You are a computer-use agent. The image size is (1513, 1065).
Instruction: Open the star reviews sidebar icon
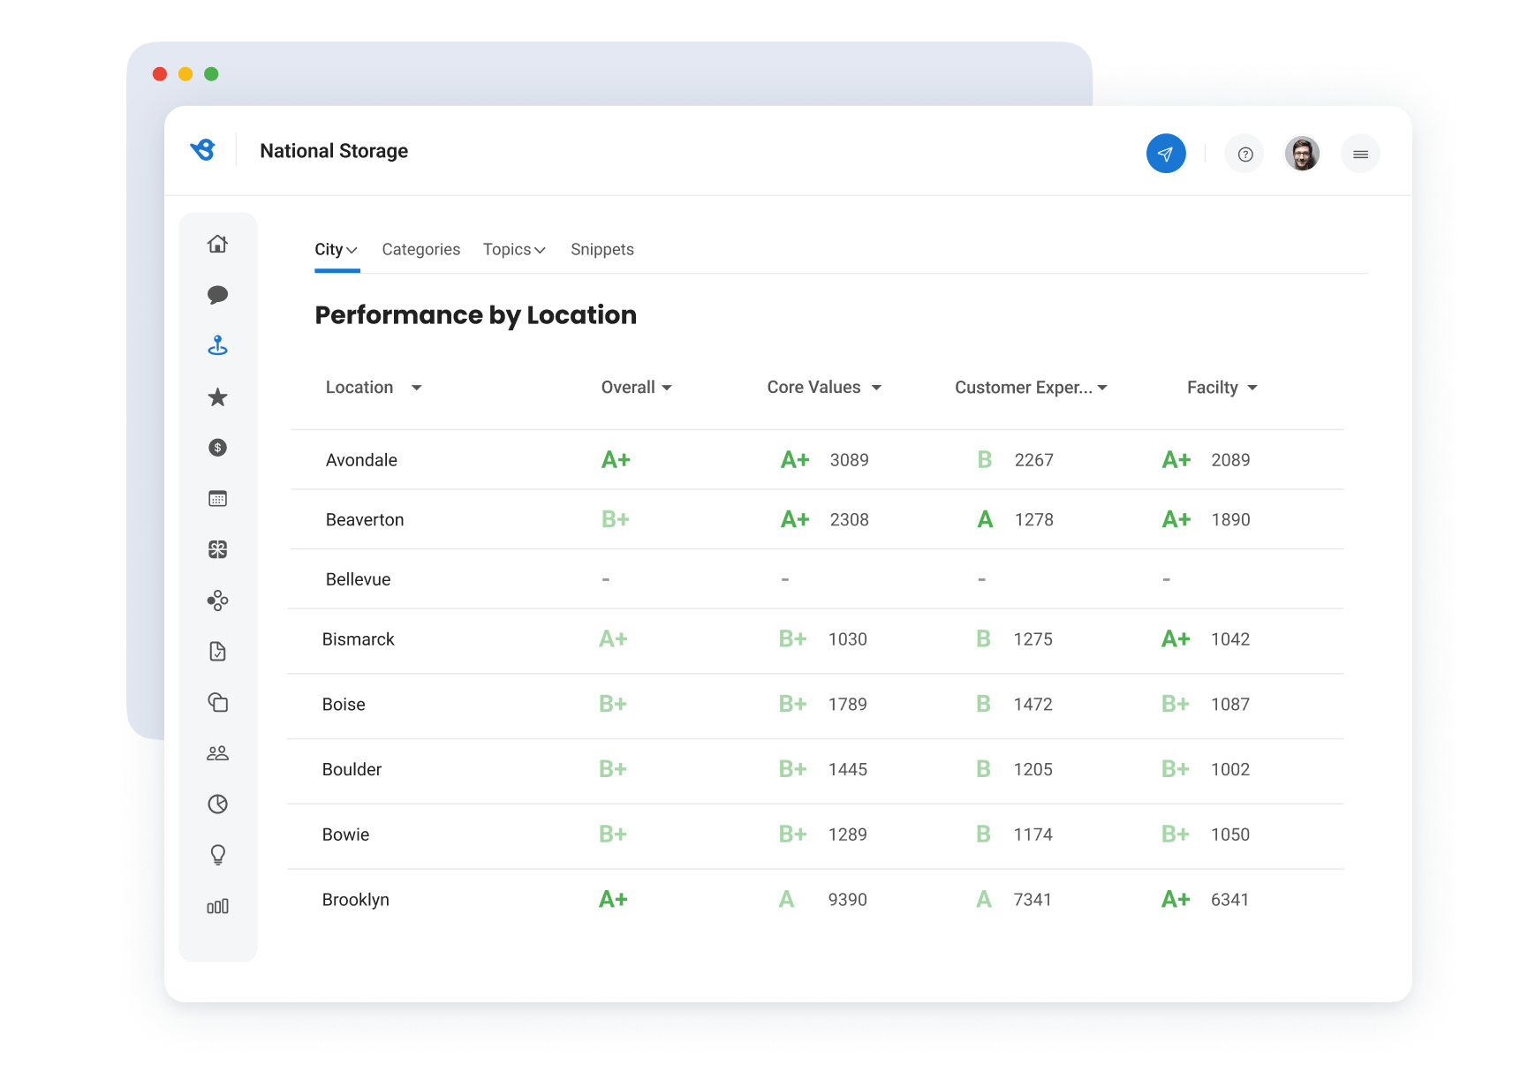pyautogui.click(x=217, y=397)
